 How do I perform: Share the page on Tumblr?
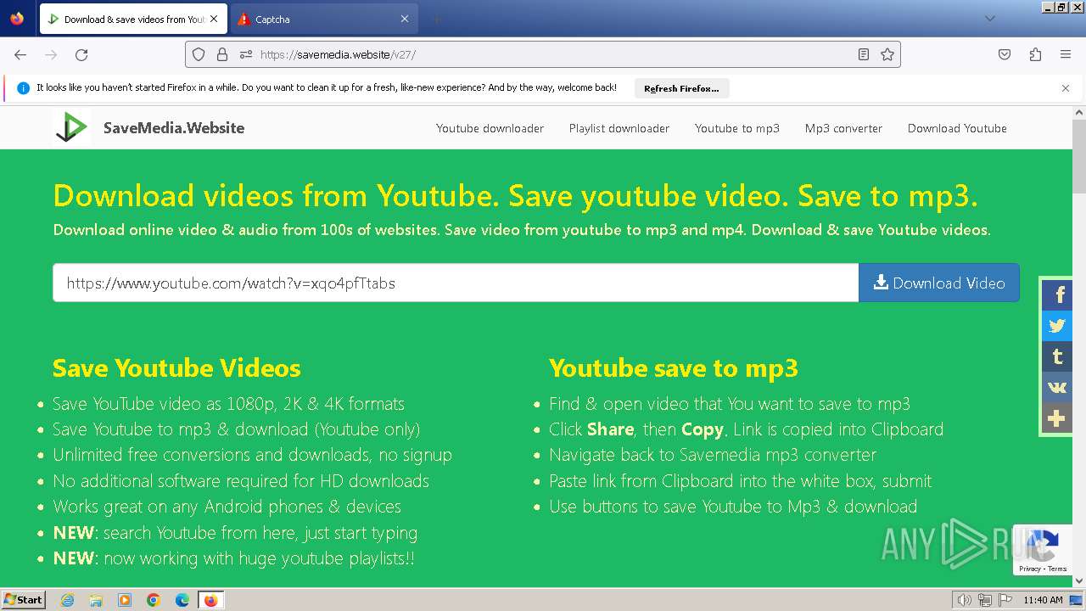click(1057, 356)
